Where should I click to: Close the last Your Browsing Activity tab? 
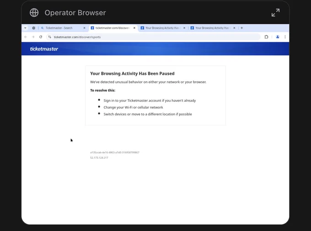click(234, 28)
